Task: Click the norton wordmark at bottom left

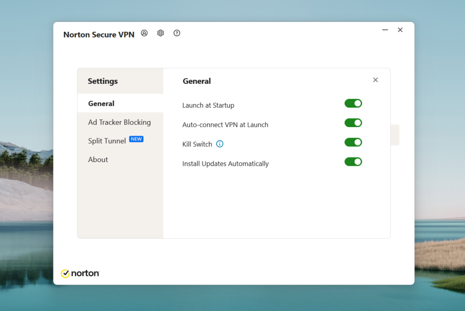Action: 84,273
